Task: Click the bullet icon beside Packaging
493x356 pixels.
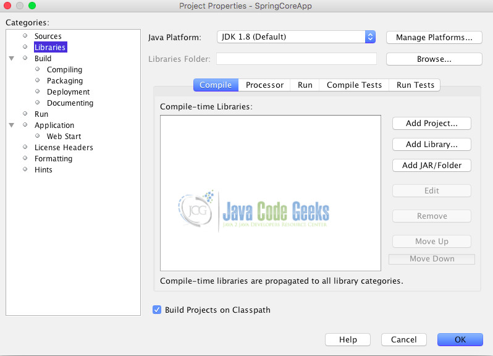Action: pos(38,80)
